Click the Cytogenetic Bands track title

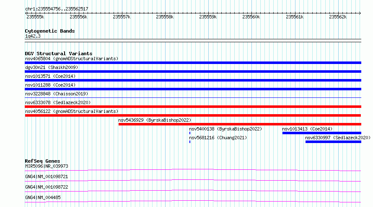point(50,31)
